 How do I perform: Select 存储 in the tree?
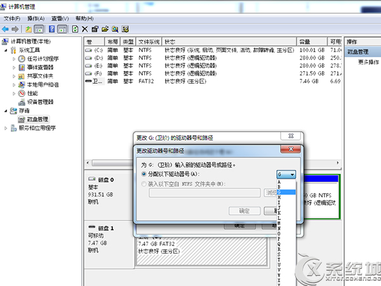pos(24,111)
